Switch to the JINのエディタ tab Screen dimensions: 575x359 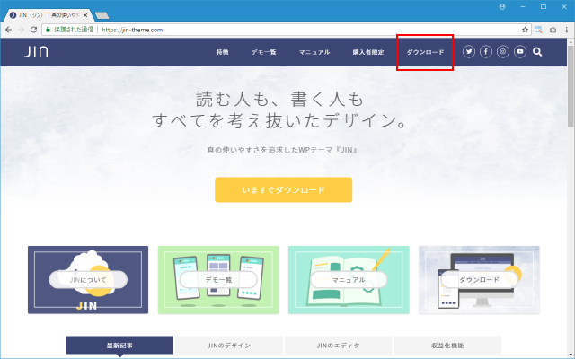[338, 345]
